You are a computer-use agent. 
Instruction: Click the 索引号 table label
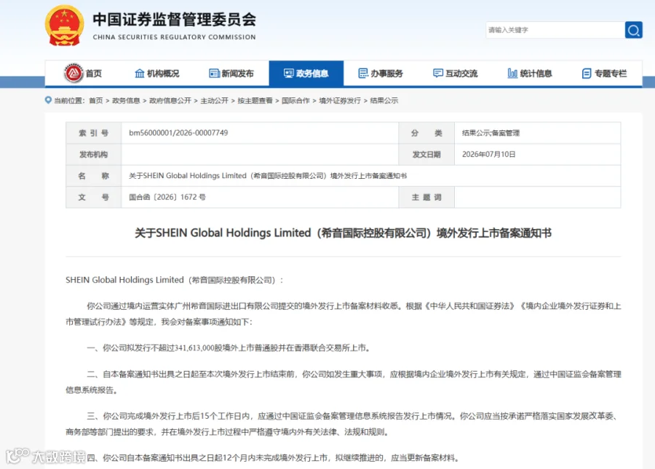(94, 133)
